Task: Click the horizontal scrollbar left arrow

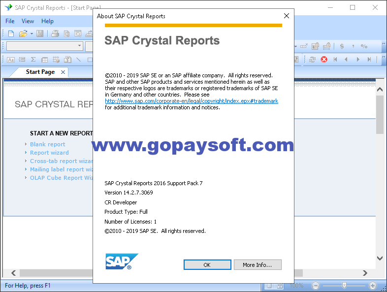Action: [14, 273]
